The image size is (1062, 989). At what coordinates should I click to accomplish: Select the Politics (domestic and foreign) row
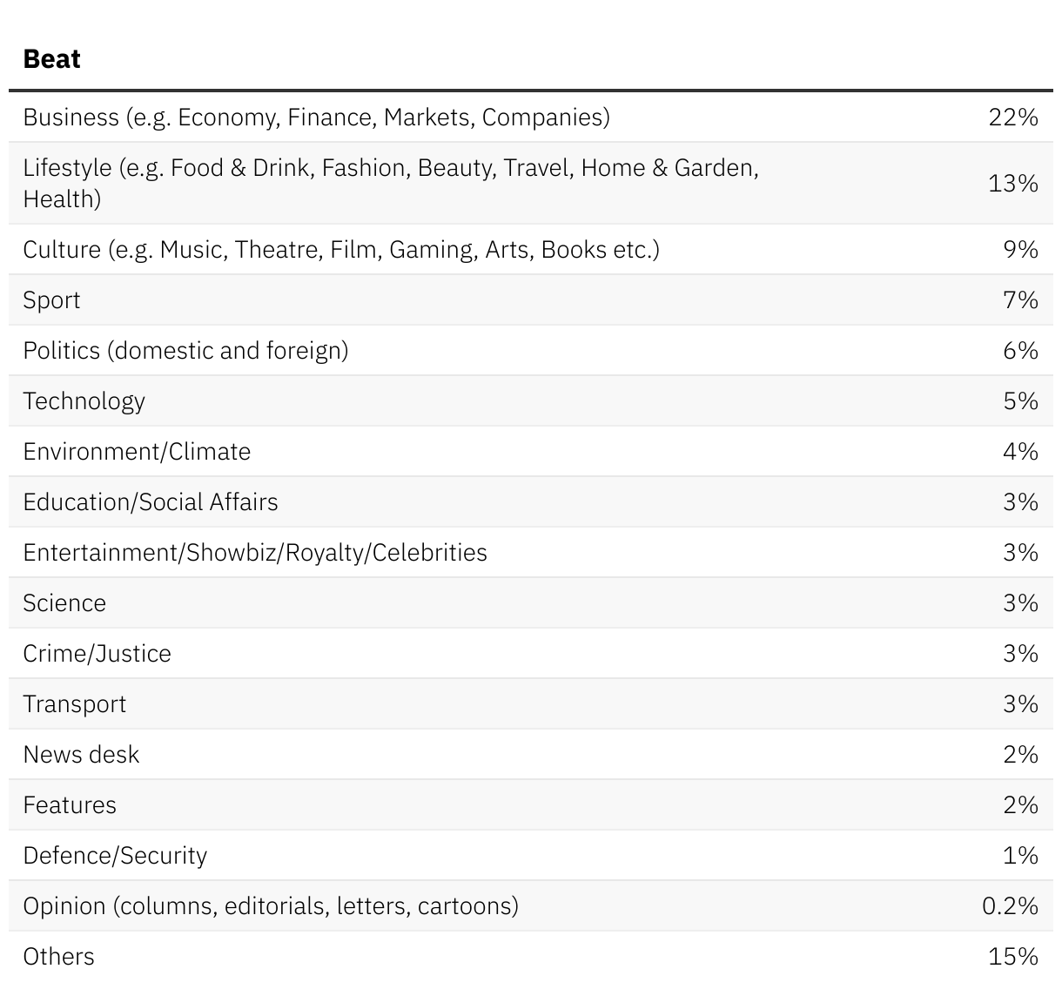tap(185, 351)
